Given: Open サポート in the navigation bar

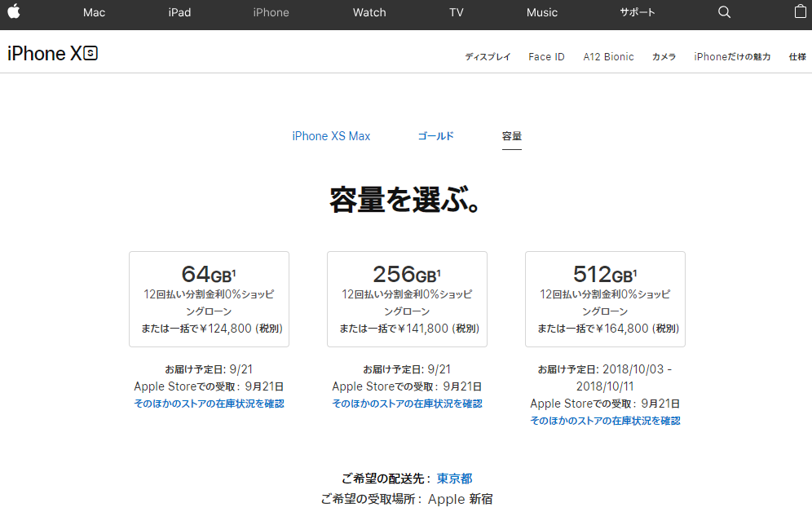Looking at the screenshot, I should coord(638,12).
